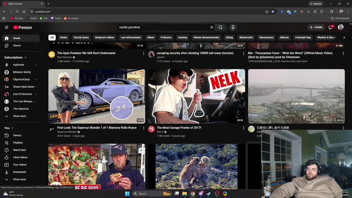The image size is (352, 198).
Task: Select the Bodycam videos chip
Action: point(105,37)
